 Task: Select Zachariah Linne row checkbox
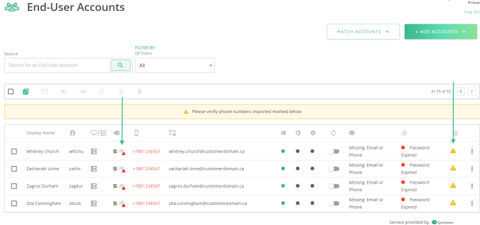tap(14, 169)
